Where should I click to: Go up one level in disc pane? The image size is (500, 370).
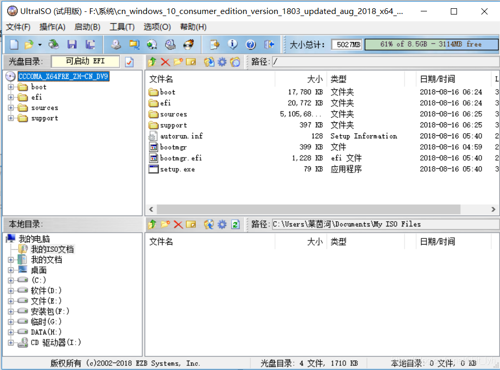click(x=152, y=62)
